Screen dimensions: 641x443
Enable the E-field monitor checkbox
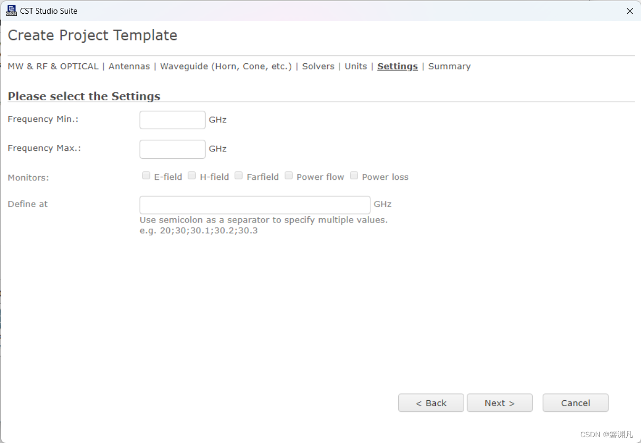(146, 176)
